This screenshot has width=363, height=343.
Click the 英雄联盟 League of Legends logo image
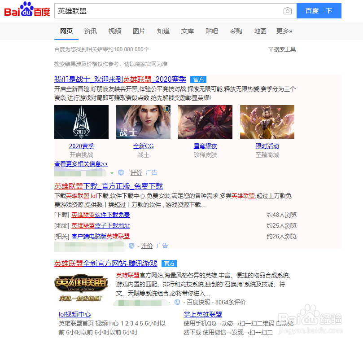coord(81,287)
